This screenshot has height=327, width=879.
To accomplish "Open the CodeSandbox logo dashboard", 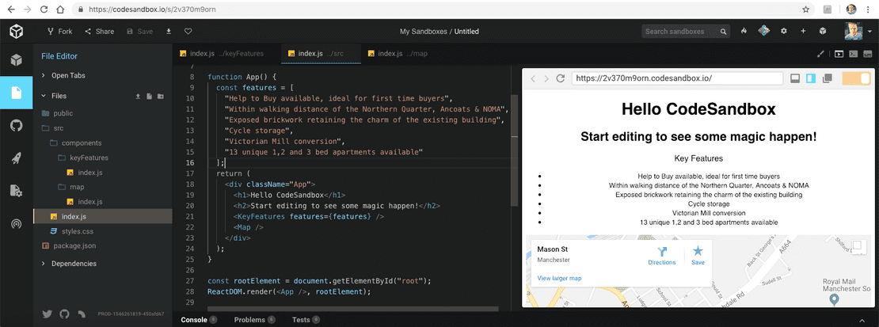I will [17, 32].
